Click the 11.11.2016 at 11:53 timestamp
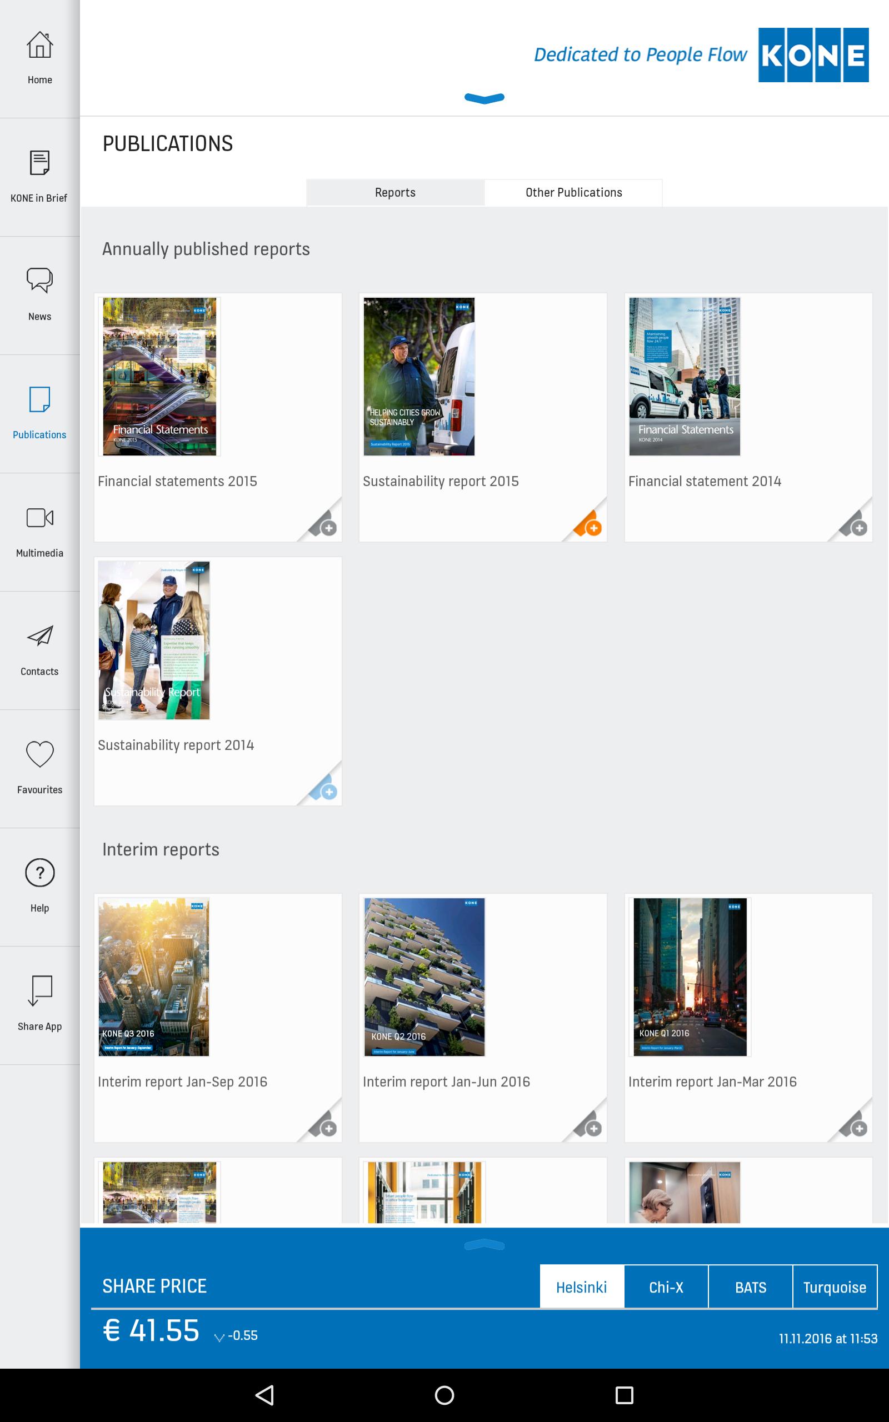Image resolution: width=889 pixels, height=1422 pixels. [x=828, y=1339]
